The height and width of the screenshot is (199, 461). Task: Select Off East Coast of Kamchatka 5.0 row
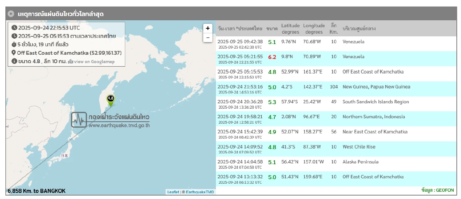pyautogui.click(x=337, y=179)
